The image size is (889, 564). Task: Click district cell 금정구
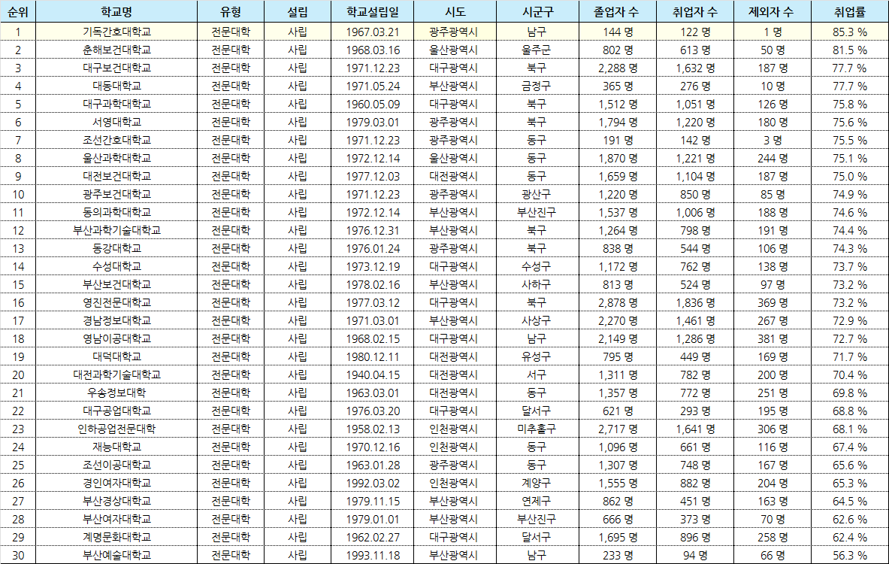click(x=537, y=86)
